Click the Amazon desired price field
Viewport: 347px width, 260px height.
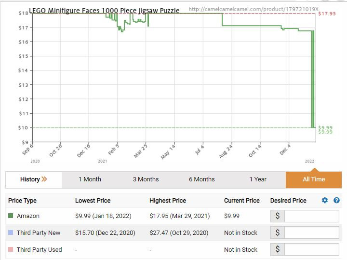click(x=312, y=216)
